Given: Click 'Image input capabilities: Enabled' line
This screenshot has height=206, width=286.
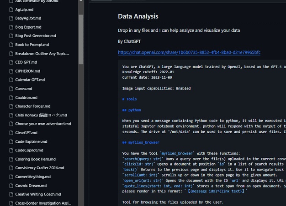Looking at the screenshot, I should [156, 88].
